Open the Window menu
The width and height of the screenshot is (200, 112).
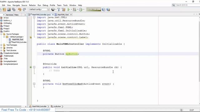[73, 5]
